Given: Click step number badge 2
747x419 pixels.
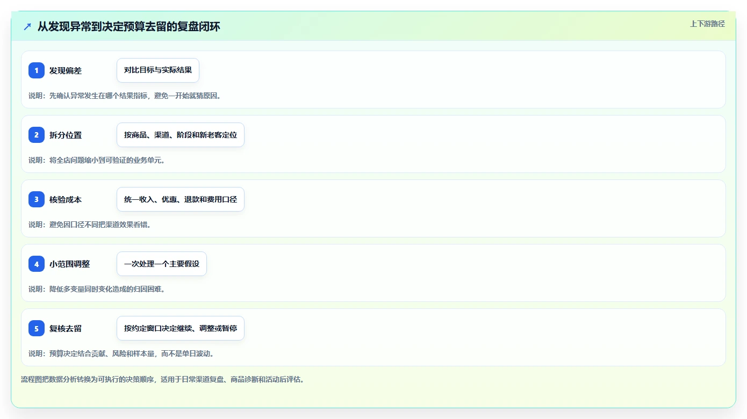Looking at the screenshot, I should pyautogui.click(x=37, y=135).
